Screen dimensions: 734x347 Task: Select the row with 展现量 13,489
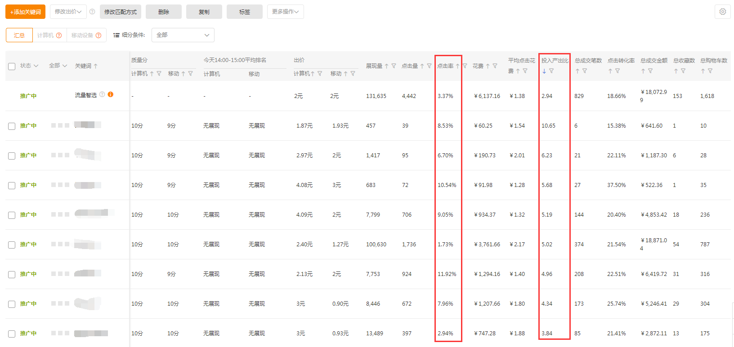tap(12, 334)
